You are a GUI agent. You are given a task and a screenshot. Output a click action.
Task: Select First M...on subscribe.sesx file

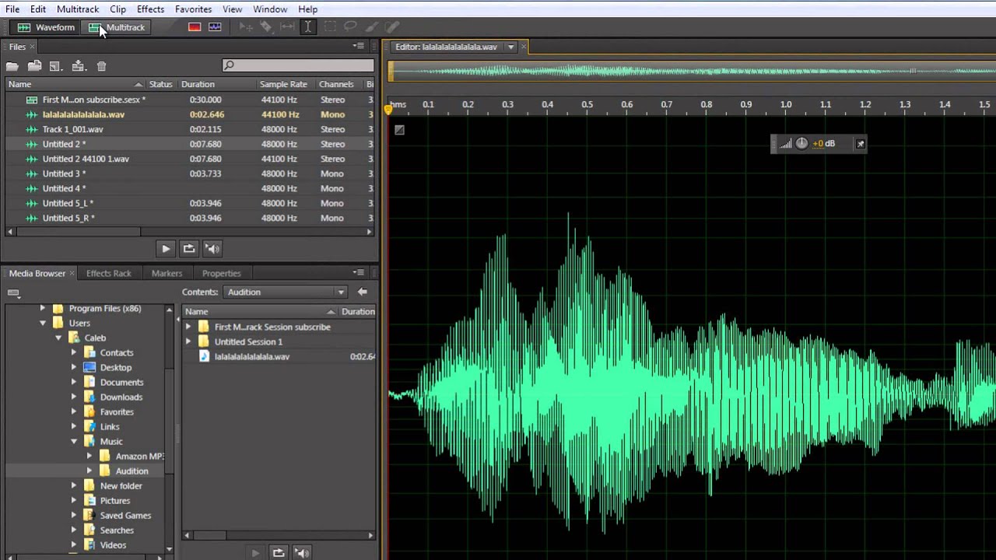coord(94,100)
